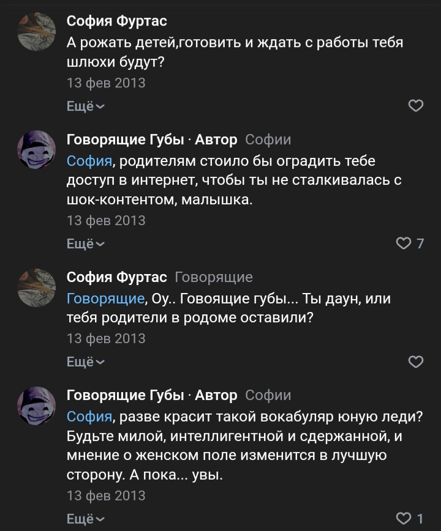Click the blue "София" mention in the last reply
The height and width of the screenshot is (531, 441).
click(89, 417)
